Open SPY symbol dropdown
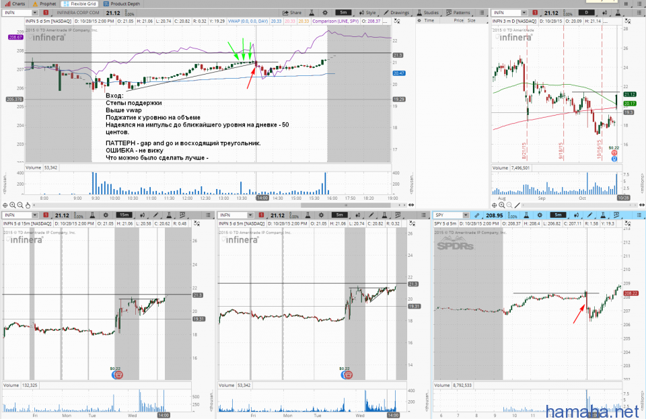Viewport: 646px width, 419px height. click(x=466, y=215)
